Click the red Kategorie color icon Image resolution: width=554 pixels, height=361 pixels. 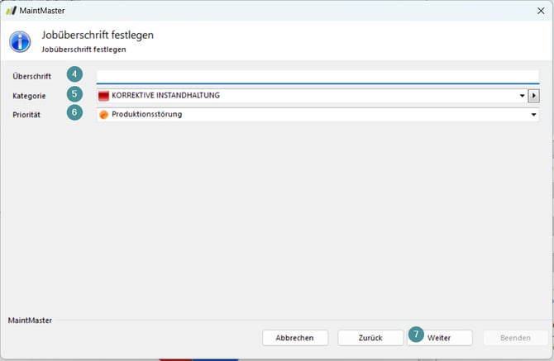[x=103, y=96]
